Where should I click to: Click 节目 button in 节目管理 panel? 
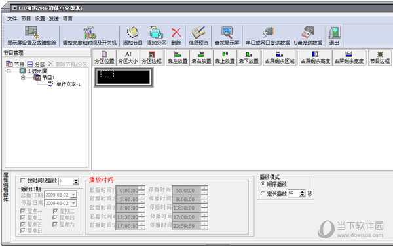(15, 64)
